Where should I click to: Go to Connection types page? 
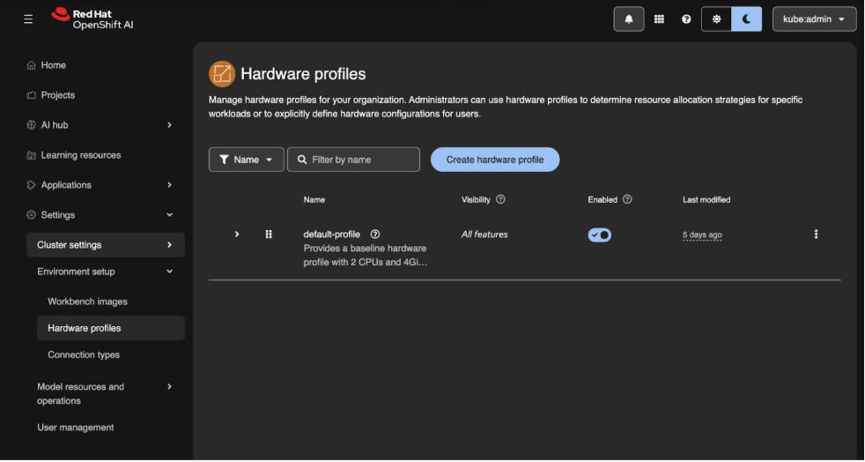click(84, 354)
